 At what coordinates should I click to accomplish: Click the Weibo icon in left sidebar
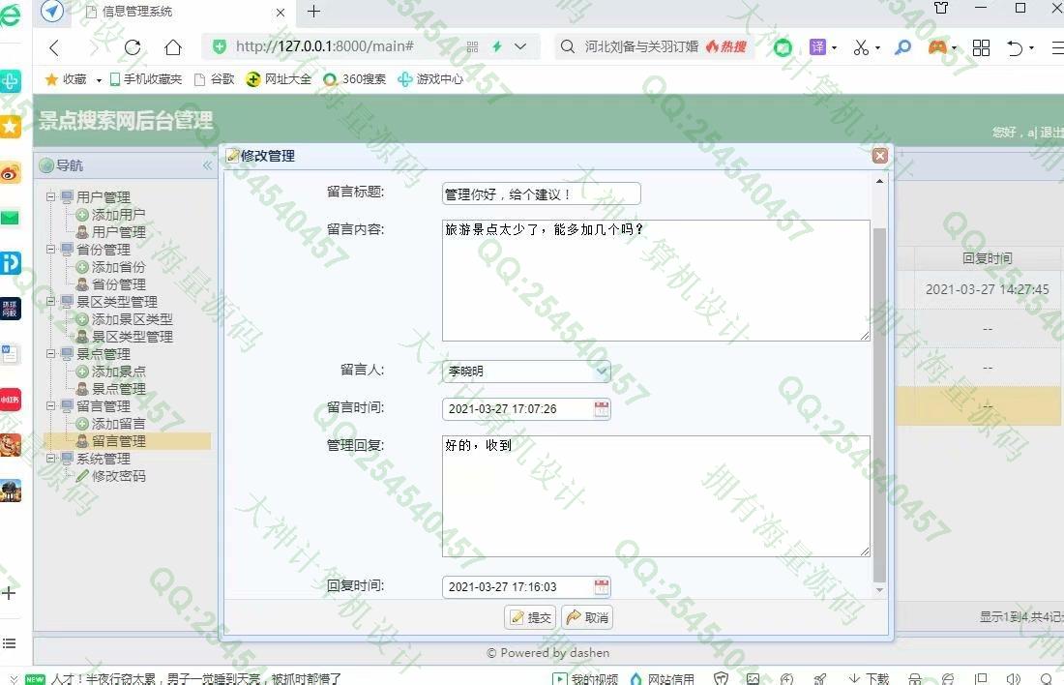pyautogui.click(x=11, y=173)
